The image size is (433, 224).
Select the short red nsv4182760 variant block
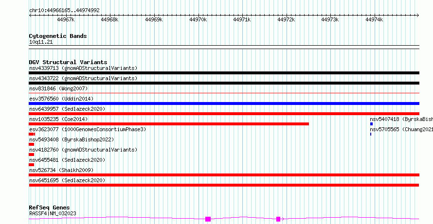coord(32,155)
